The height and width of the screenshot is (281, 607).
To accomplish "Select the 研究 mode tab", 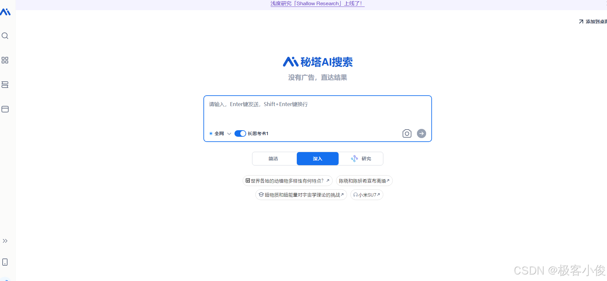I will coord(361,159).
